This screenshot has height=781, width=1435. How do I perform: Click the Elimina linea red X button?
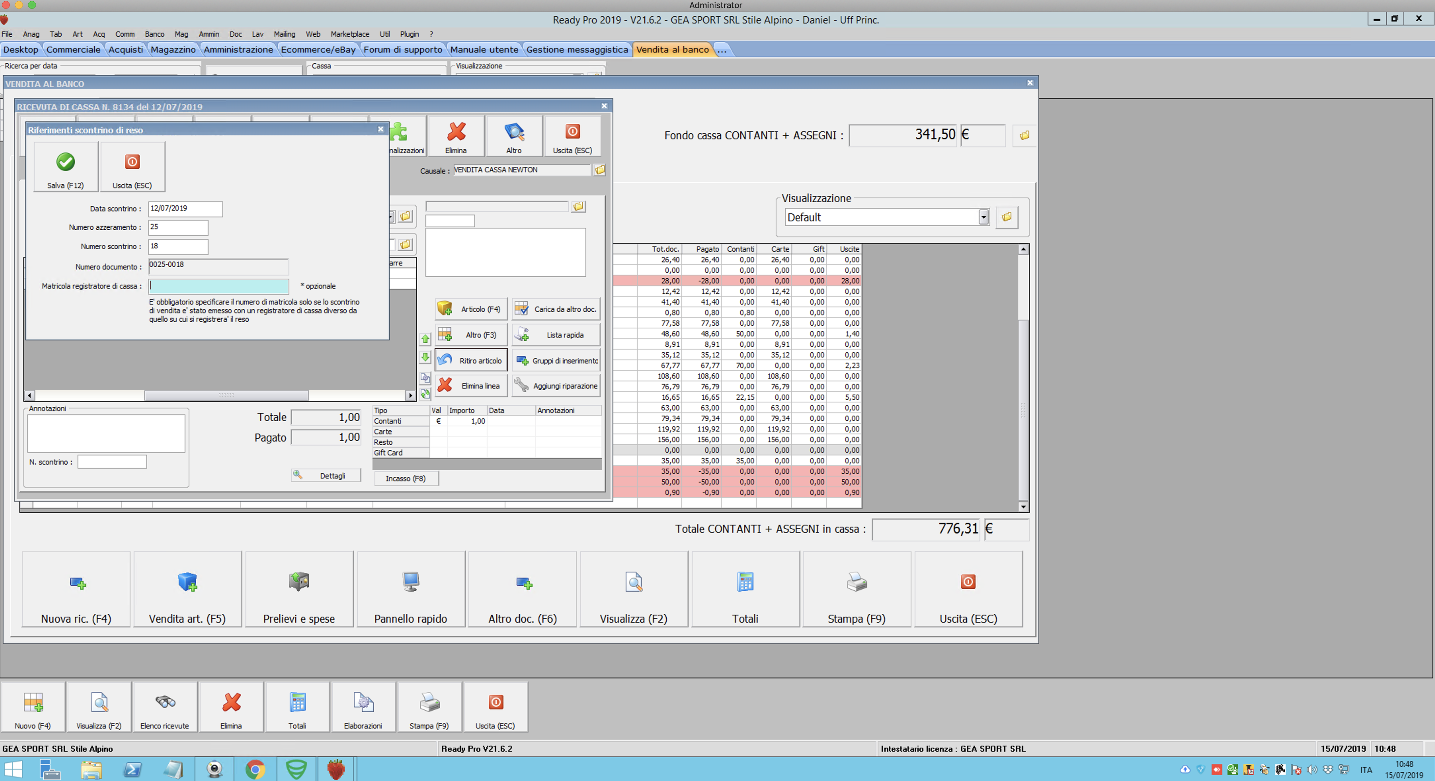tap(471, 385)
